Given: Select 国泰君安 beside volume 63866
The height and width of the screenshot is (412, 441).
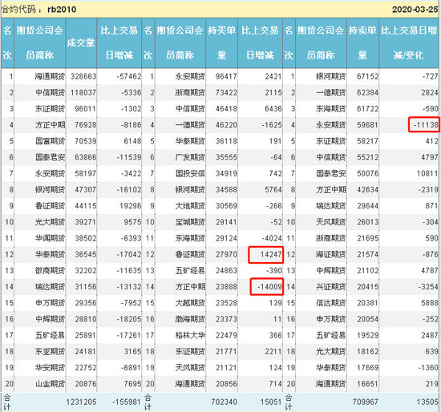Looking at the screenshot, I should (x=50, y=157).
